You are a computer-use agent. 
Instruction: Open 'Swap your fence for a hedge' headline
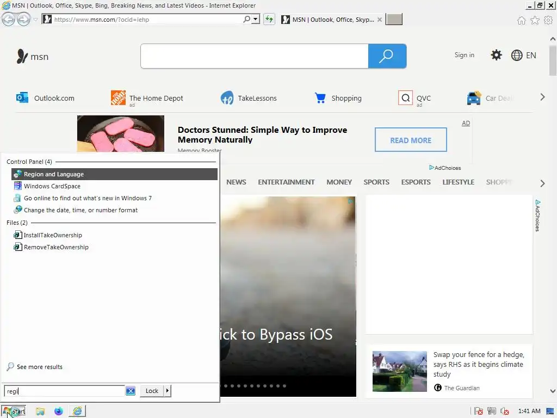pos(479,364)
